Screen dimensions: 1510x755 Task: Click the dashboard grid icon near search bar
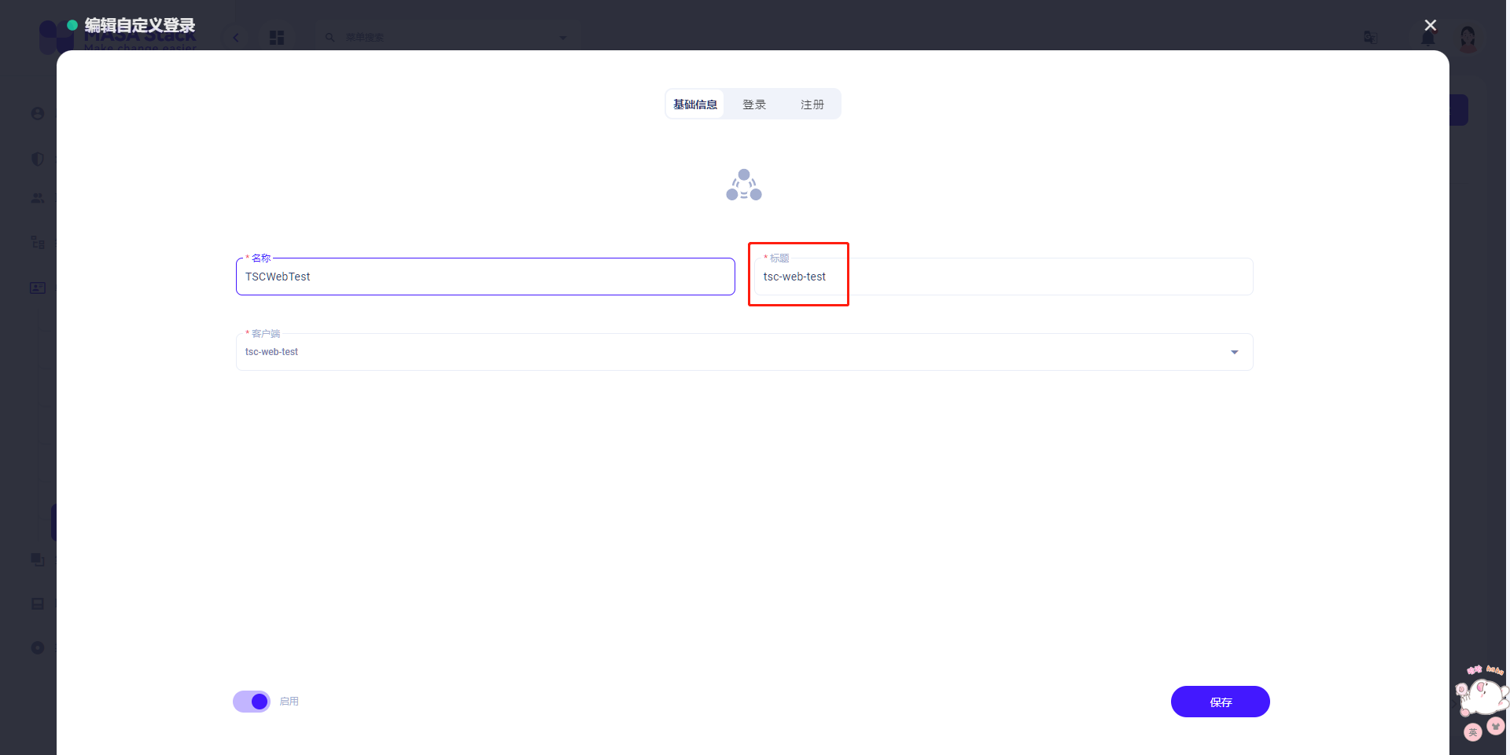276,37
